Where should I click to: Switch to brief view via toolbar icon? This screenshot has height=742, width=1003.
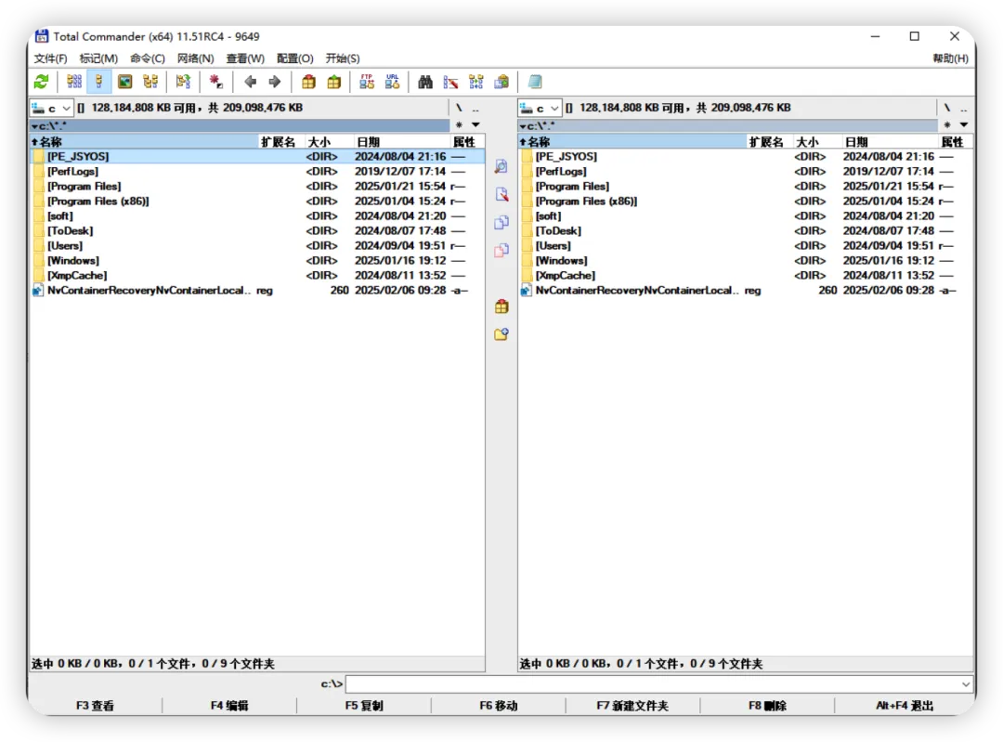click(74, 82)
